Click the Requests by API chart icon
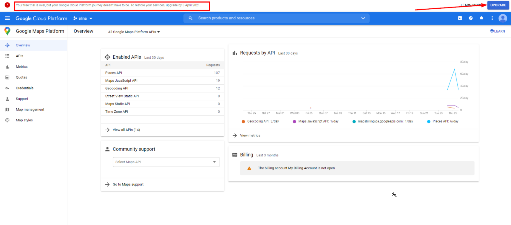 [x=235, y=53]
